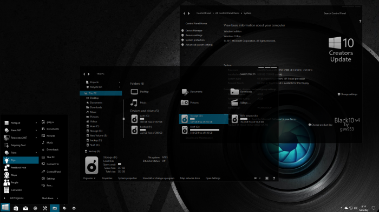This screenshot has width=379, height=212.
Task: Expand the Organize dropdown menu
Action: (x=89, y=178)
